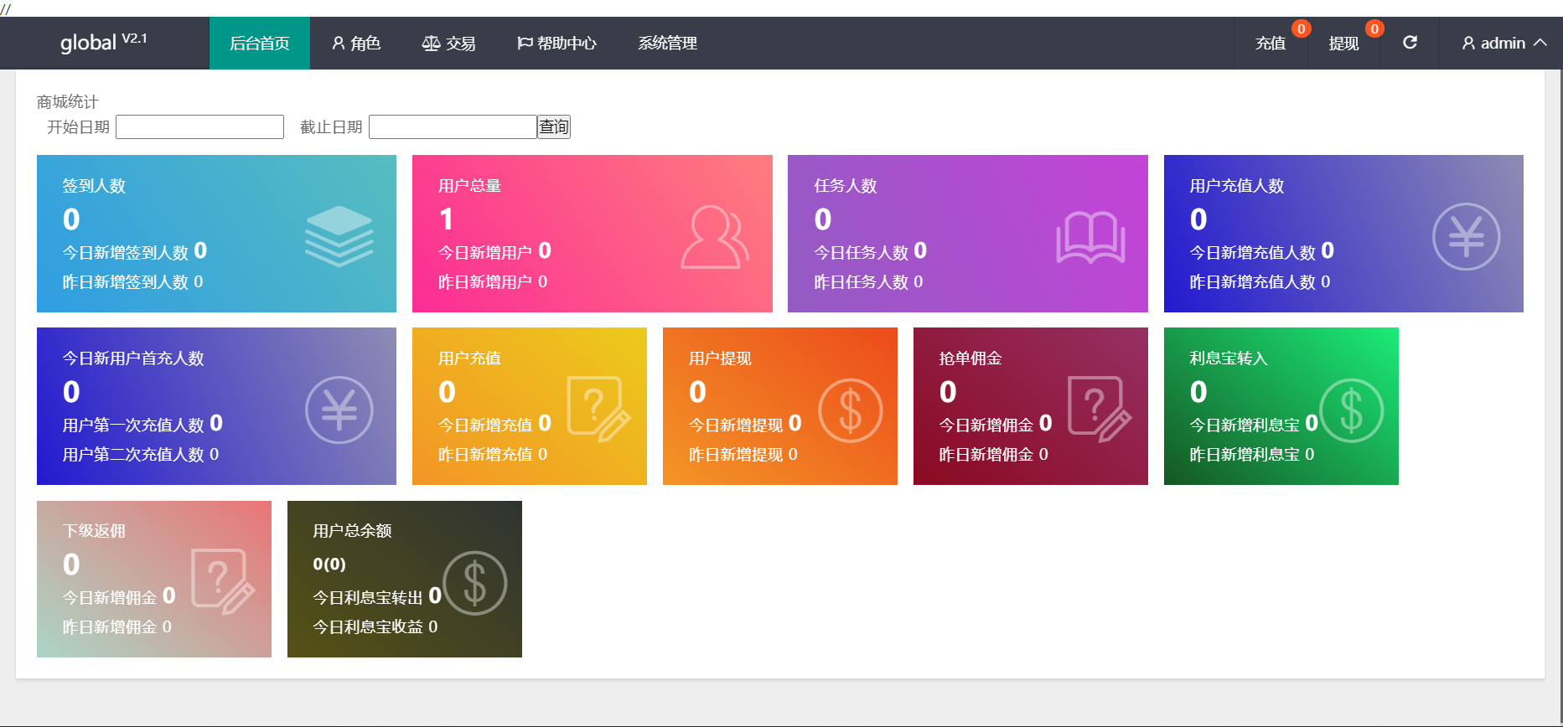Expand the admin user dropdown

tap(1503, 43)
